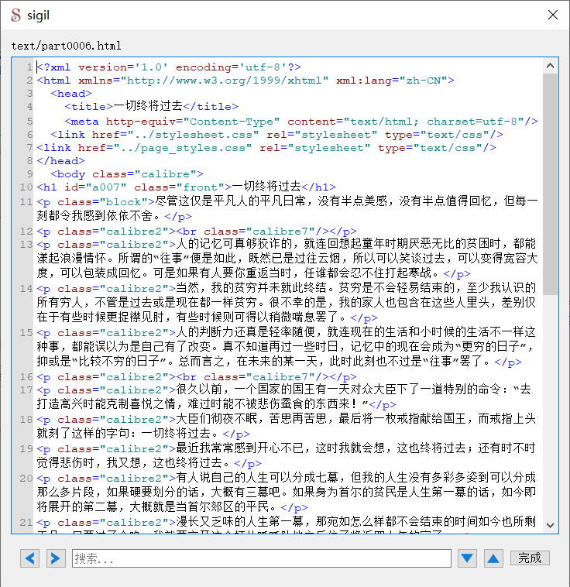
Task: Click the closing head tag on line 8
Action: pyautogui.click(x=60, y=161)
